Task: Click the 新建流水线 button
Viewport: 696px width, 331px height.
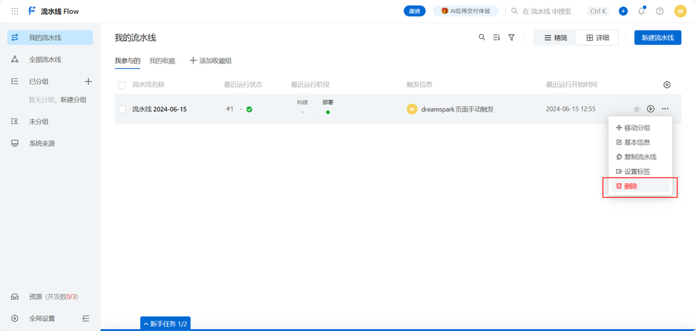Action: tap(658, 38)
